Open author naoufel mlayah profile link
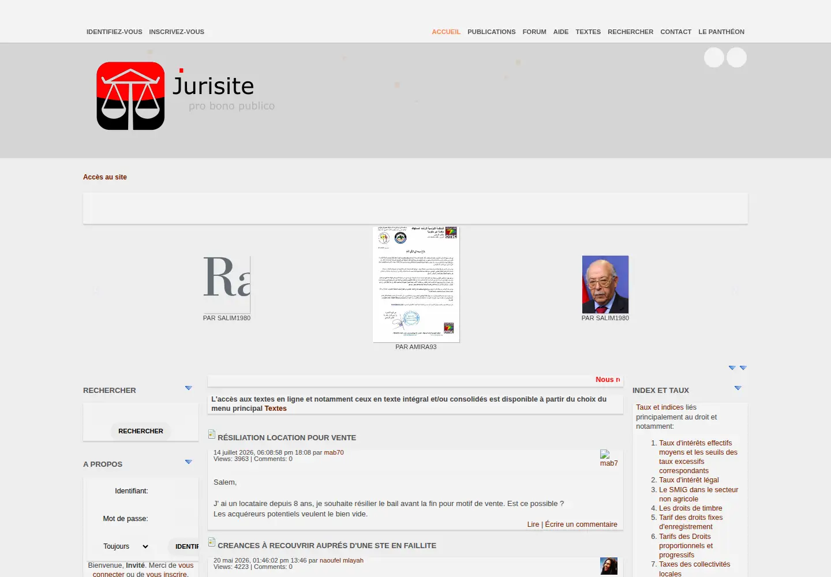 coord(342,560)
